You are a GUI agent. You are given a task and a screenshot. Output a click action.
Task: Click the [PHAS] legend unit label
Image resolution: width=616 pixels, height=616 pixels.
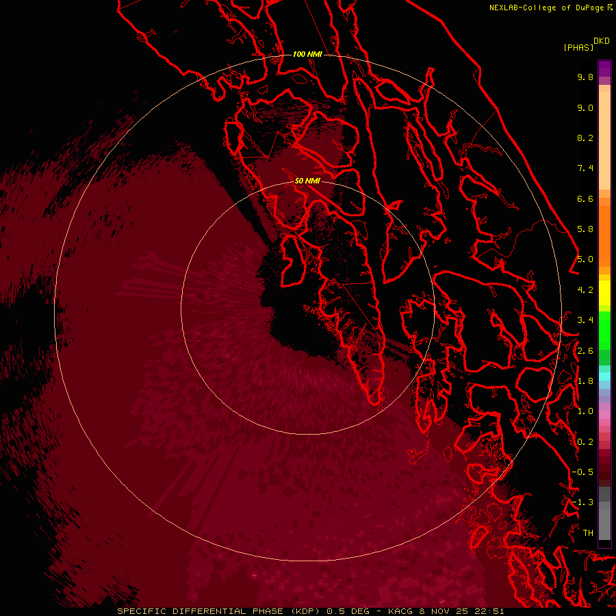[578, 47]
